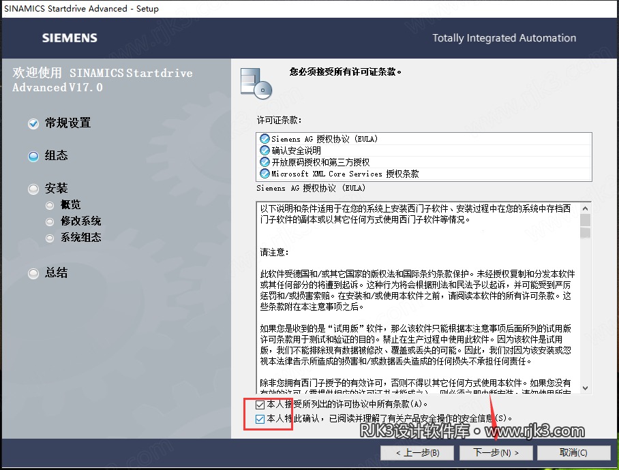Go to the 组态 step label
This screenshot has width=619, height=470.
point(56,155)
